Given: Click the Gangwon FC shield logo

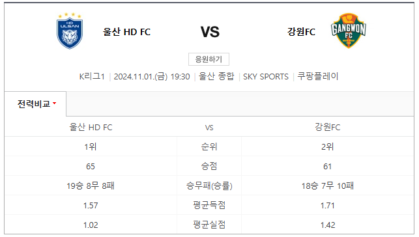Looking at the screenshot, I should pos(349,31).
